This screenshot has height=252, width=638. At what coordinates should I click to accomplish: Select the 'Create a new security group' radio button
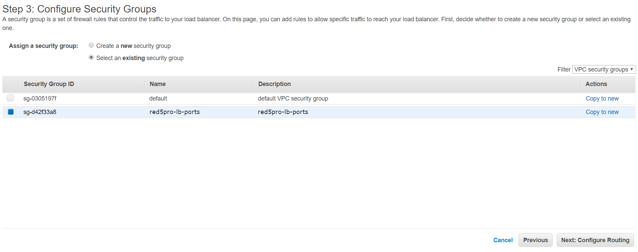tap(91, 45)
